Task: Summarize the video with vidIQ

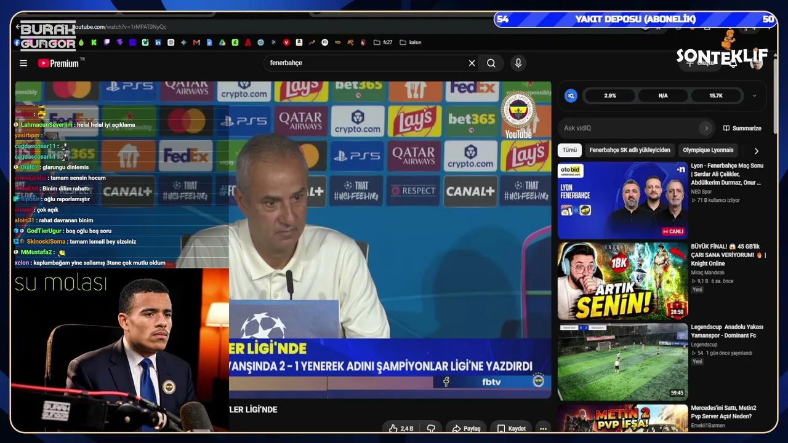Action: pyautogui.click(x=742, y=128)
